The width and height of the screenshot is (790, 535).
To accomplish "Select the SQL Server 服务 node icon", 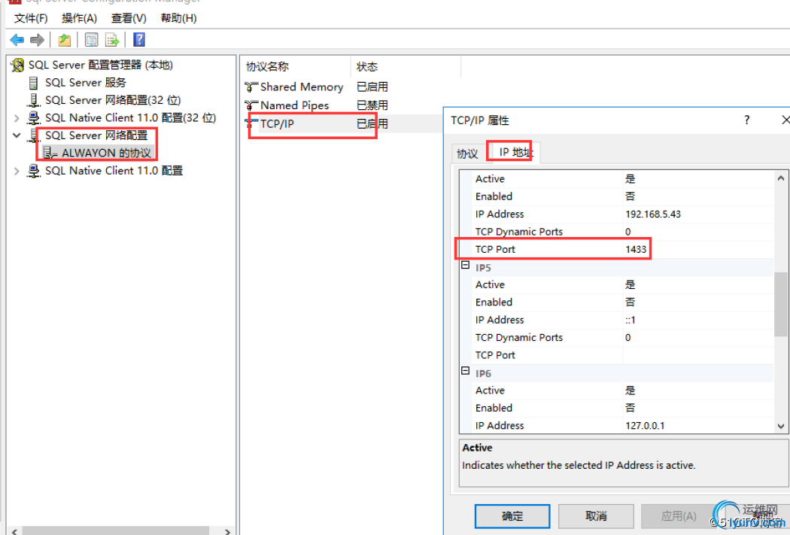I will pos(33,83).
